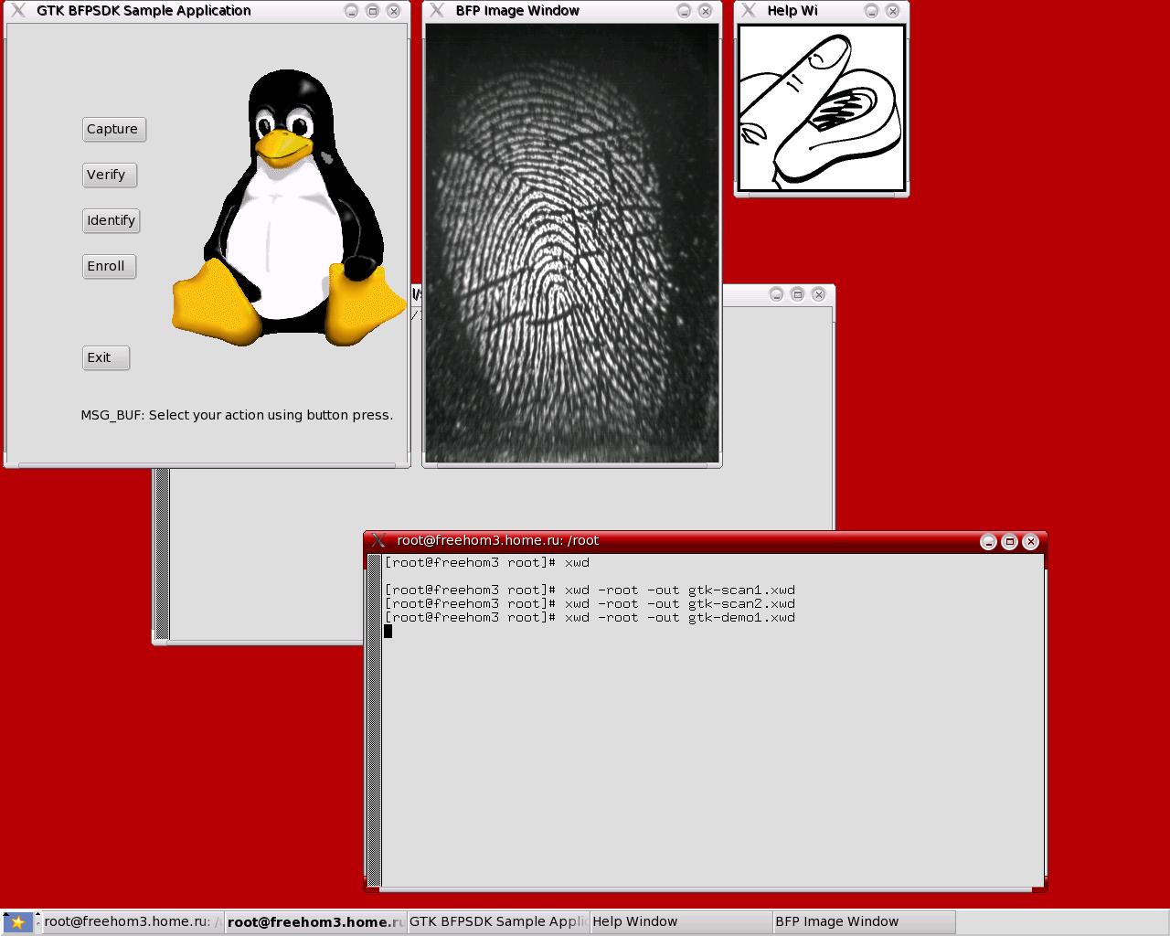Start fingerprint identification with Identify

pyautogui.click(x=111, y=221)
